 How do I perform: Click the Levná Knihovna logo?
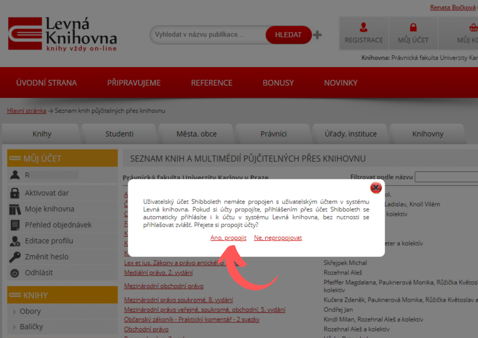point(62,34)
